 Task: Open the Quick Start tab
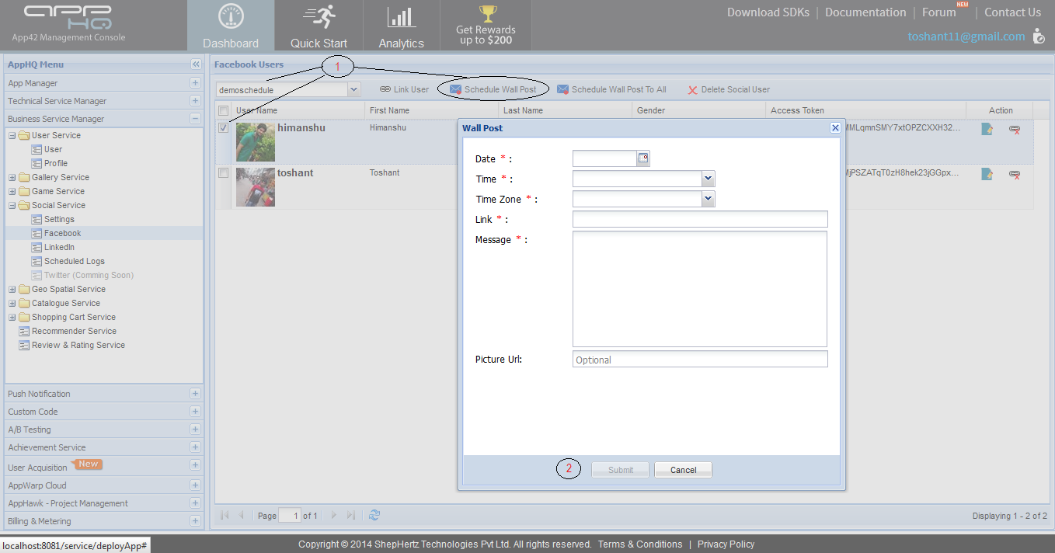point(319,26)
